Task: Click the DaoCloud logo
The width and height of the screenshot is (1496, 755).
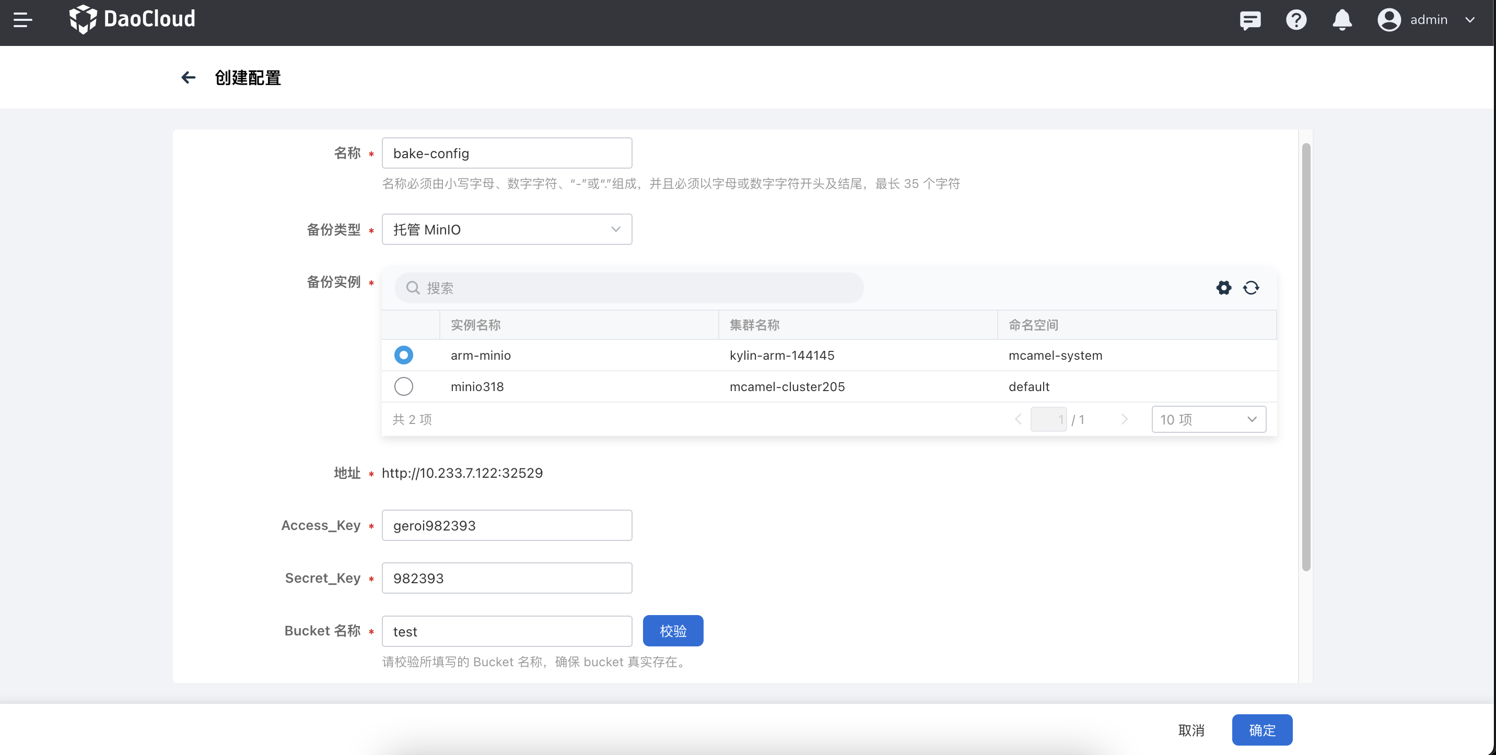Action: [132, 19]
